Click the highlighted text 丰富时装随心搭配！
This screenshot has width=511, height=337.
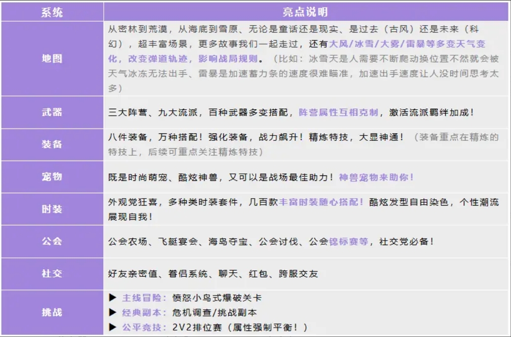tap(322, 202)
